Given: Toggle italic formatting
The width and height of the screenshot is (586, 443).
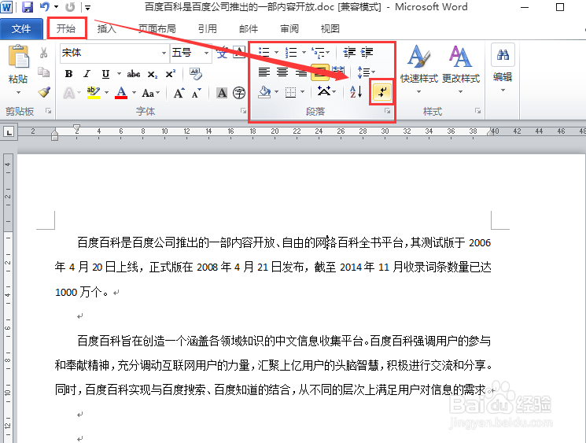Looking at the screenshot, I should point(87,74).
